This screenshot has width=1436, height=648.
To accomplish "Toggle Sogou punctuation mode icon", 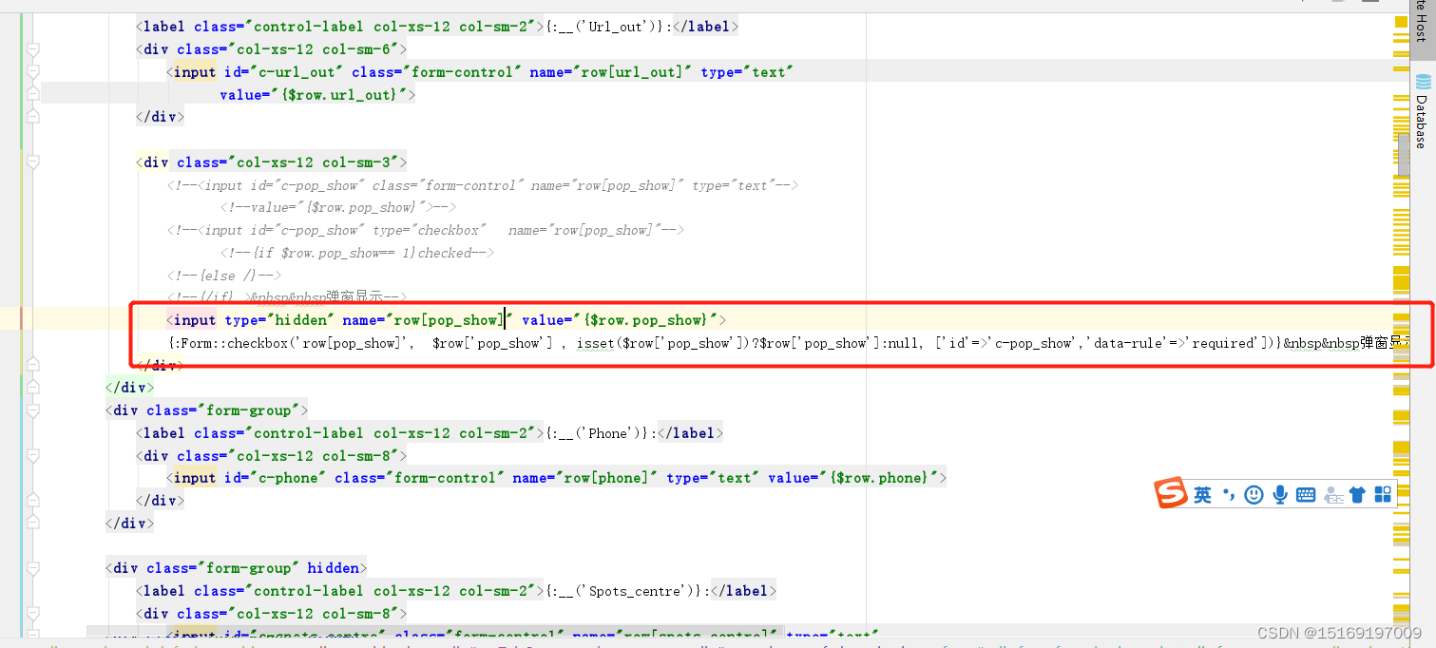I will [1228, 495].
